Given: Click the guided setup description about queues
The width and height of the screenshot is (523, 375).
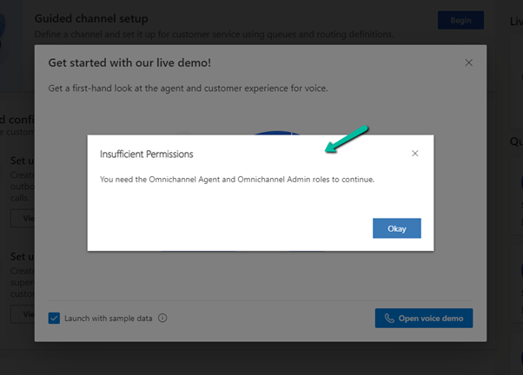Looking at the screenshot, I should pos(213,35).
